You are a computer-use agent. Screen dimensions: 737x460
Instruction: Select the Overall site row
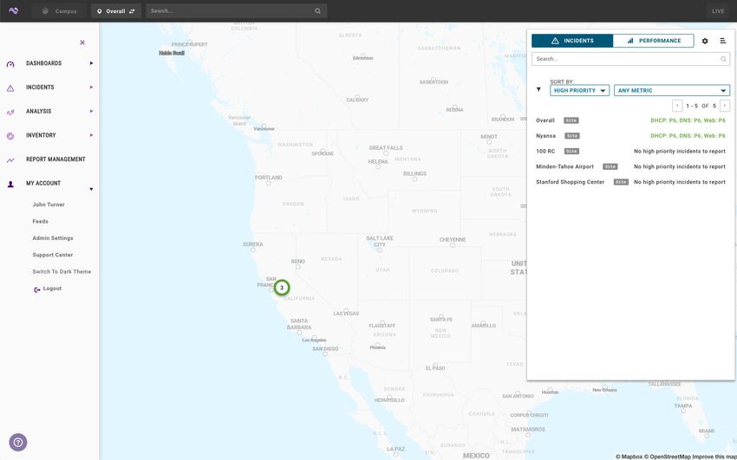pos(630,120)
